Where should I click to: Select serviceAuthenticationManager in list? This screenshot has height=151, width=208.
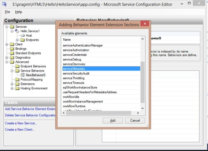tap(101, 45)
